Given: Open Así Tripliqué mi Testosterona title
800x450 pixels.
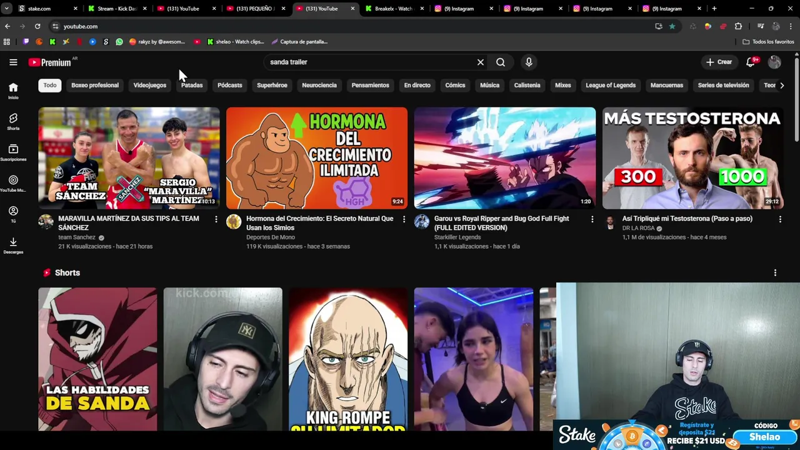Looking at the screenshot, I should coord(687,219).
